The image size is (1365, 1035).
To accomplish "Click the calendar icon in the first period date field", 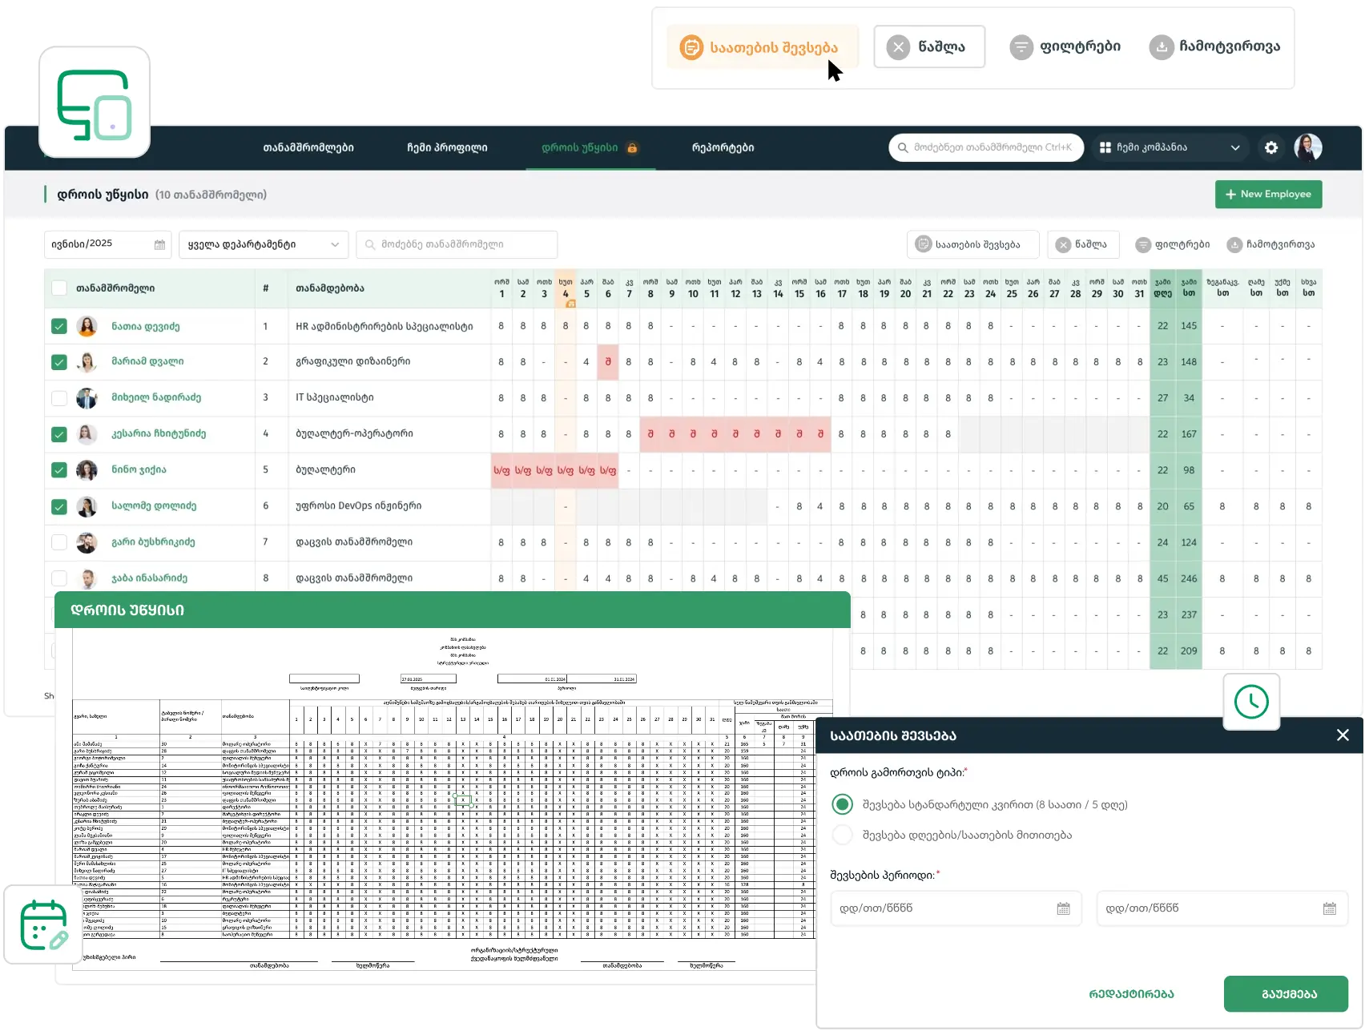I will coord(1063,908).
